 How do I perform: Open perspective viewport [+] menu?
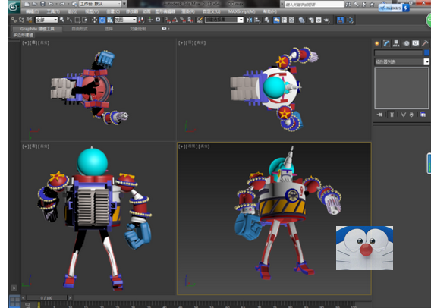click(181, 146)
